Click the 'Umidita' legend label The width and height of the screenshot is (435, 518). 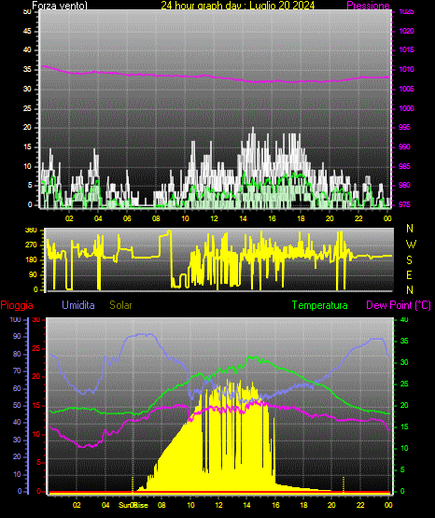coord(78,305)
